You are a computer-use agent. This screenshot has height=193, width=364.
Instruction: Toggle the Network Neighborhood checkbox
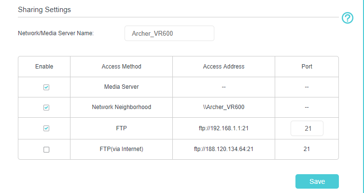tap(46, 108)
